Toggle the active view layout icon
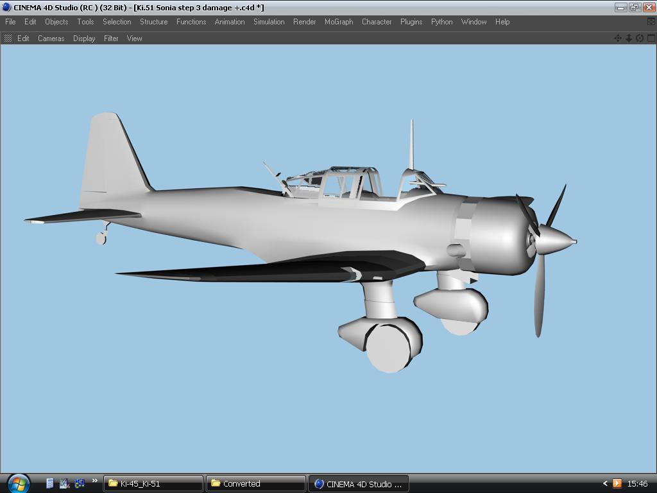This screenshot has height=493, width=657. tap(651, 39)
